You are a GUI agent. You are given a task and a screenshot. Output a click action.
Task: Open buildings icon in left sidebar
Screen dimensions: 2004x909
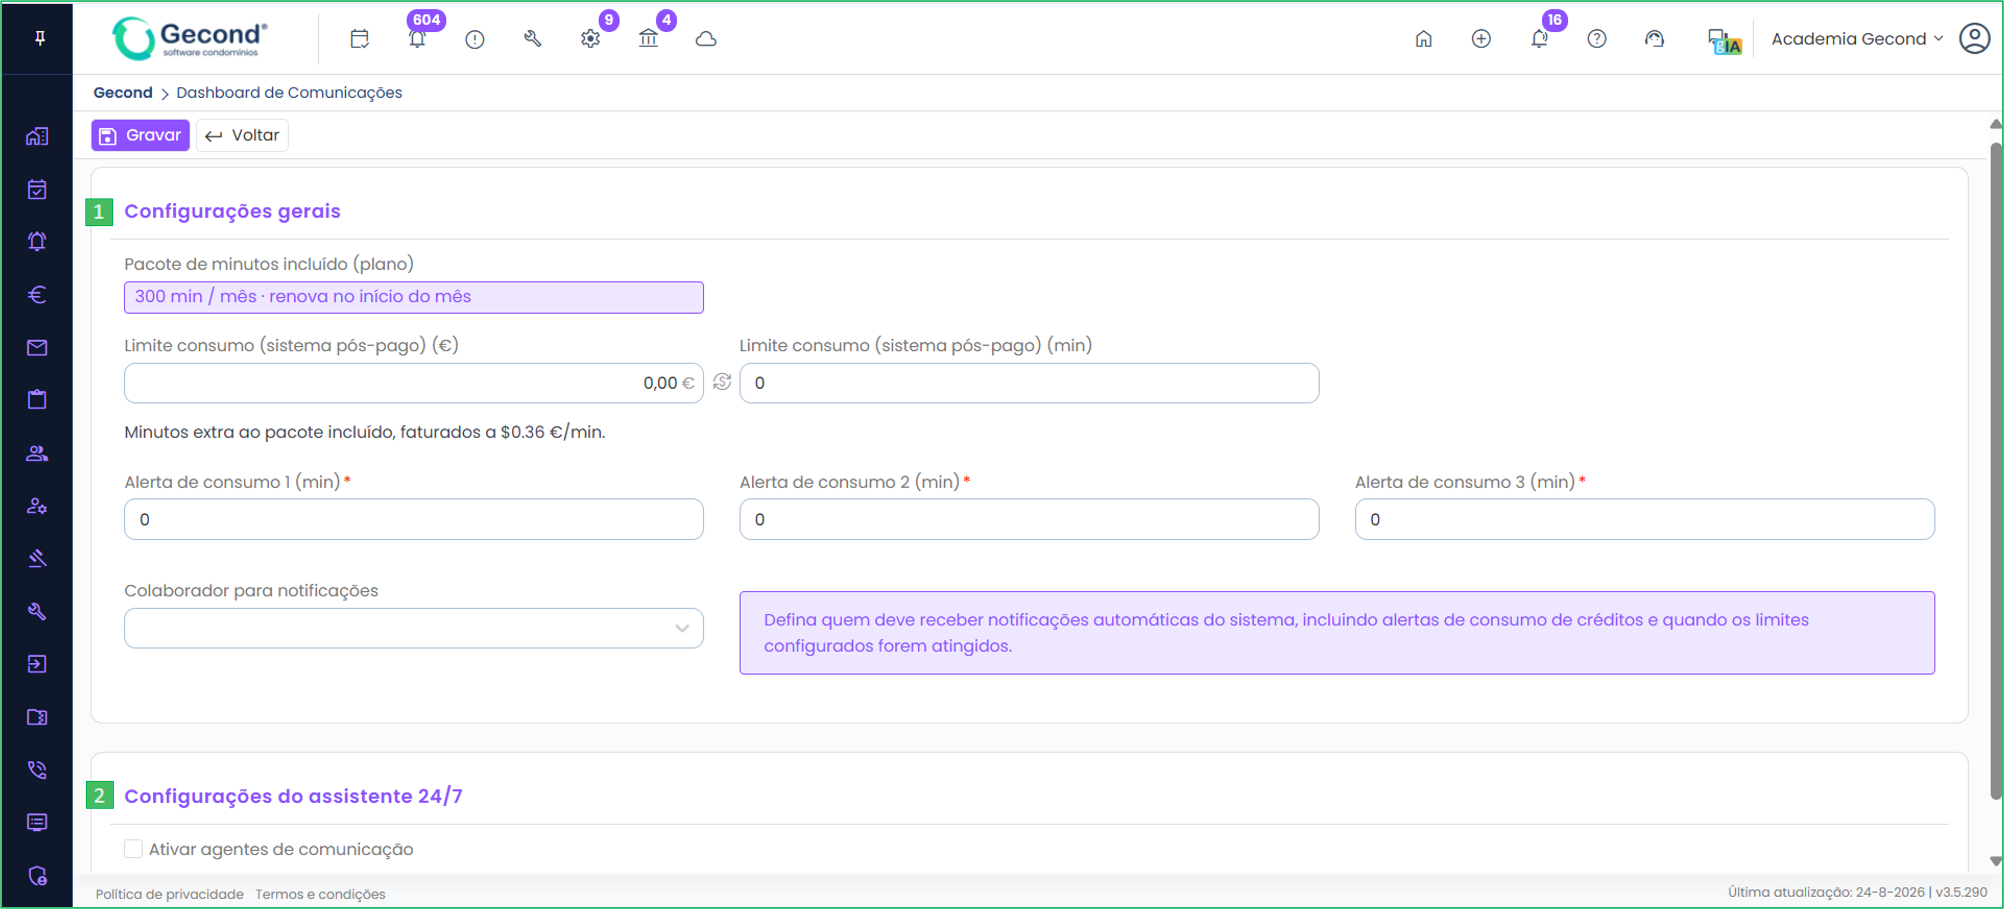pos(36,137)
